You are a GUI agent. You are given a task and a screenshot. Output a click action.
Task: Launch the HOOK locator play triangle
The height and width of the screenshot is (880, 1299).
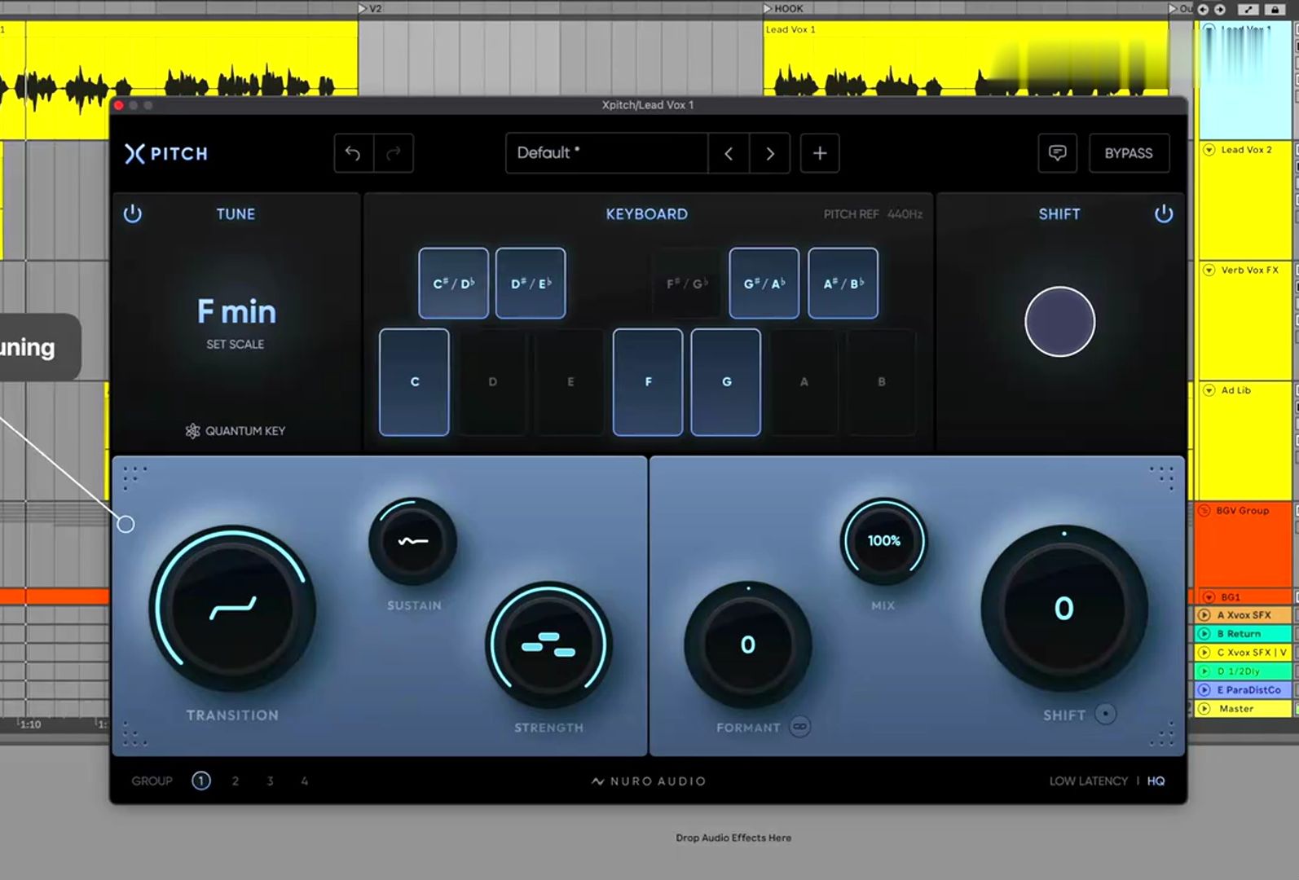(x=768, y=9)
